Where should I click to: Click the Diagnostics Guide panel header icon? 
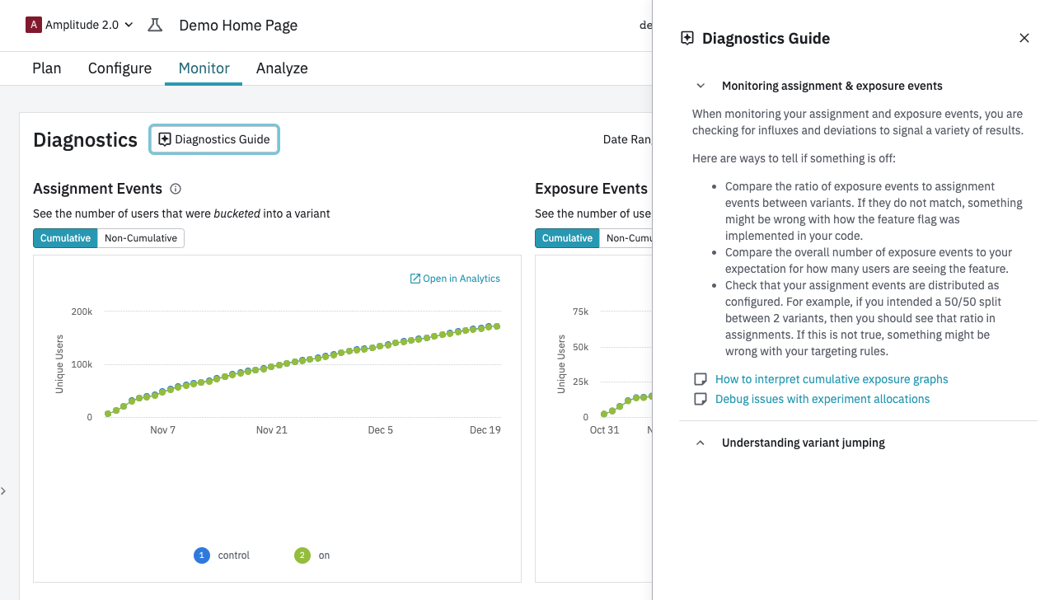pyautogui.click(x=687, y=38)
